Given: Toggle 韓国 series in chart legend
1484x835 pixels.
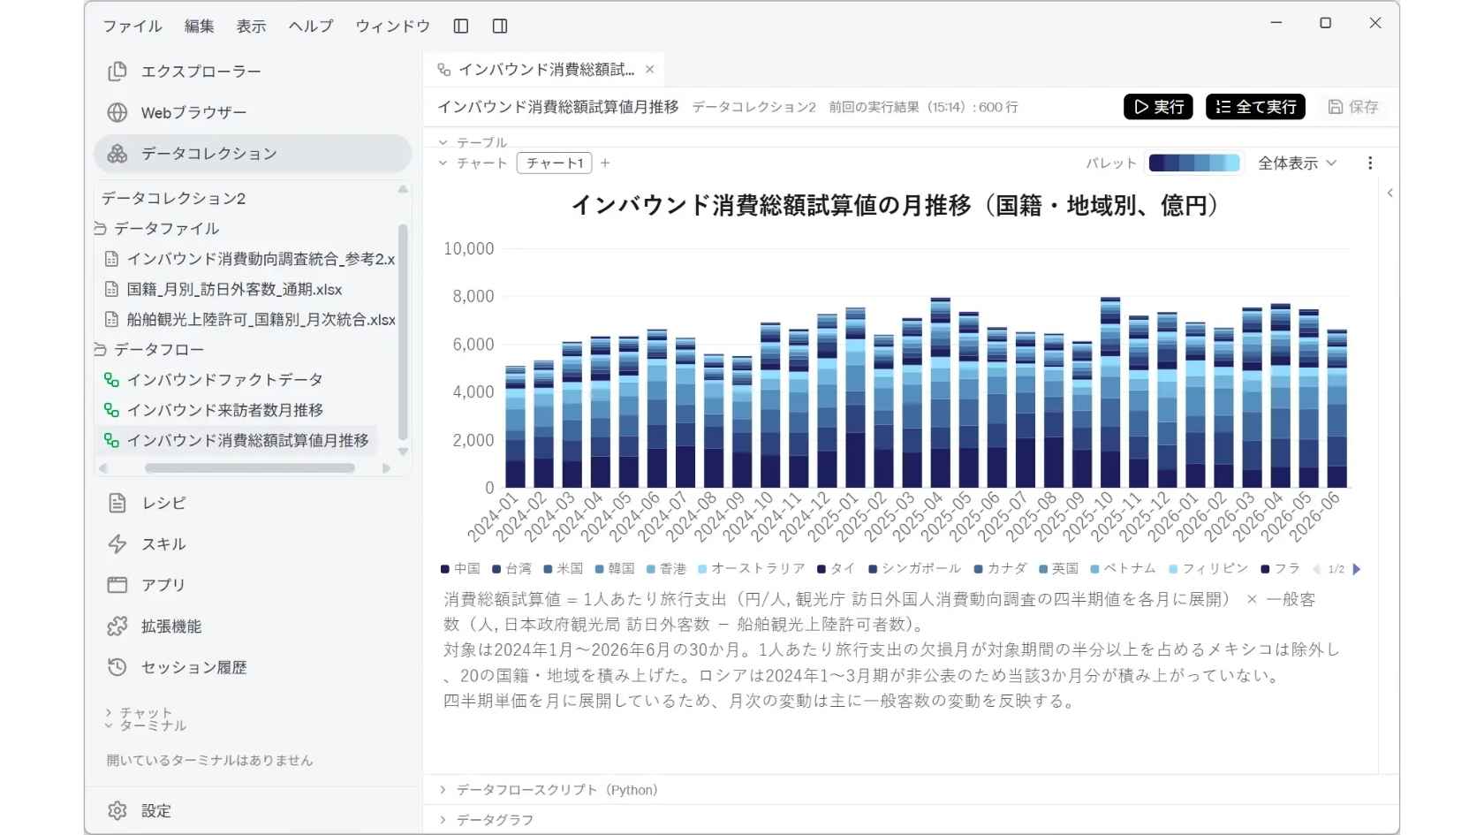Looking at the screenshot, I should 615,569.
